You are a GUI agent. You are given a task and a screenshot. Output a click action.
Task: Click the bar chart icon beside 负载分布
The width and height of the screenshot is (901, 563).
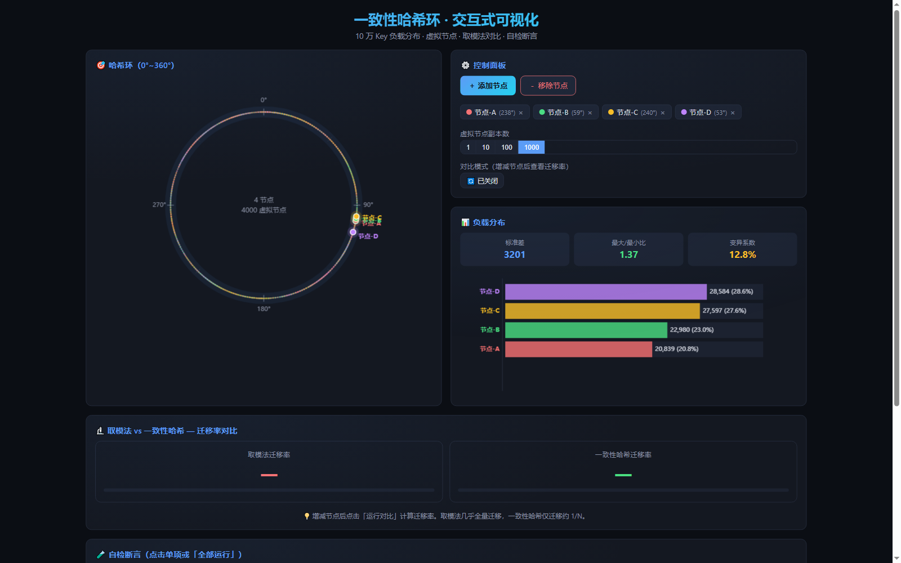[x=465, y=222]
